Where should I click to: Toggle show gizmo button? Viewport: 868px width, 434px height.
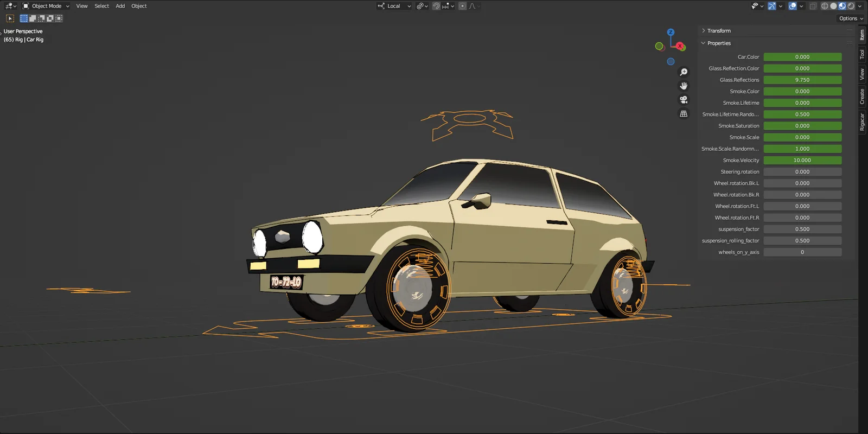tap(771, 6)
